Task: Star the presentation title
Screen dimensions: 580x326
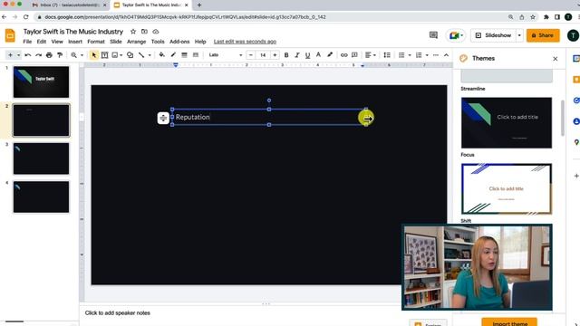Action: point(133,32)
